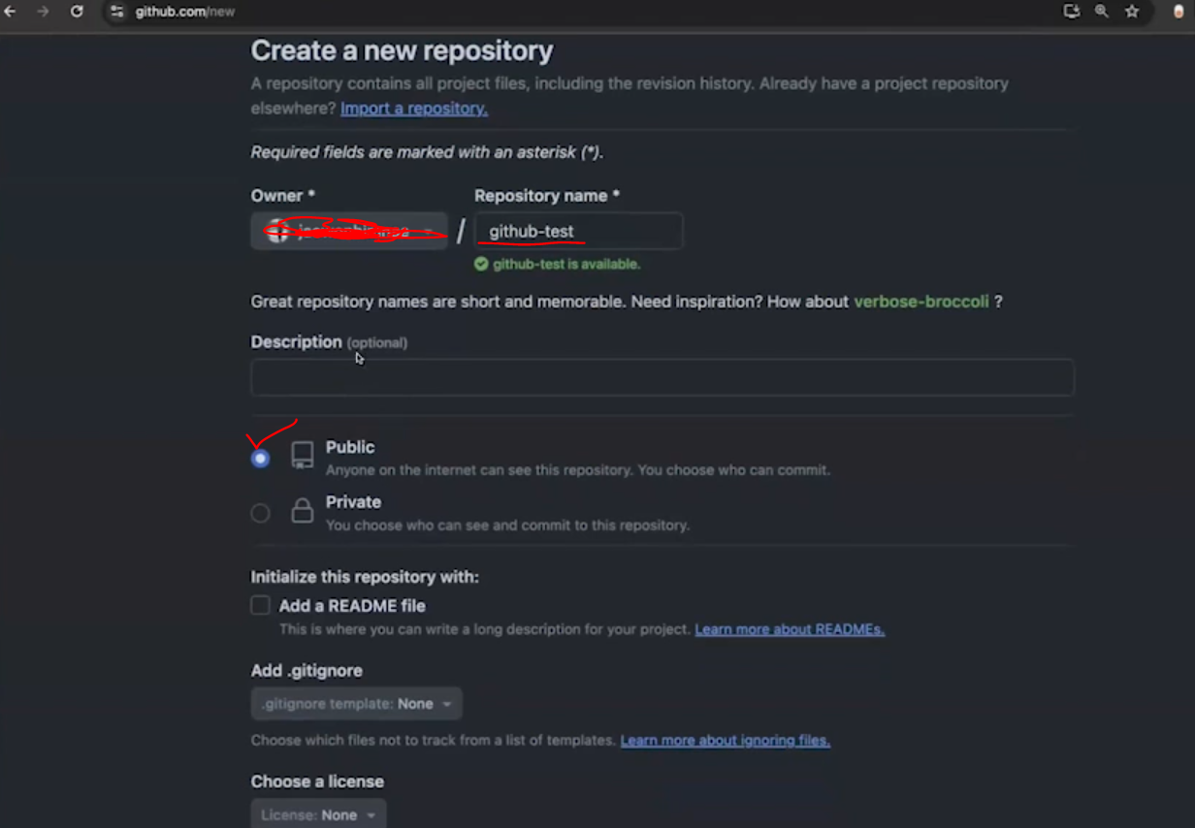Expand the .gitignore template dropdown
The width and height of the screenshot is (1195, 828).
tap(356, 704)
